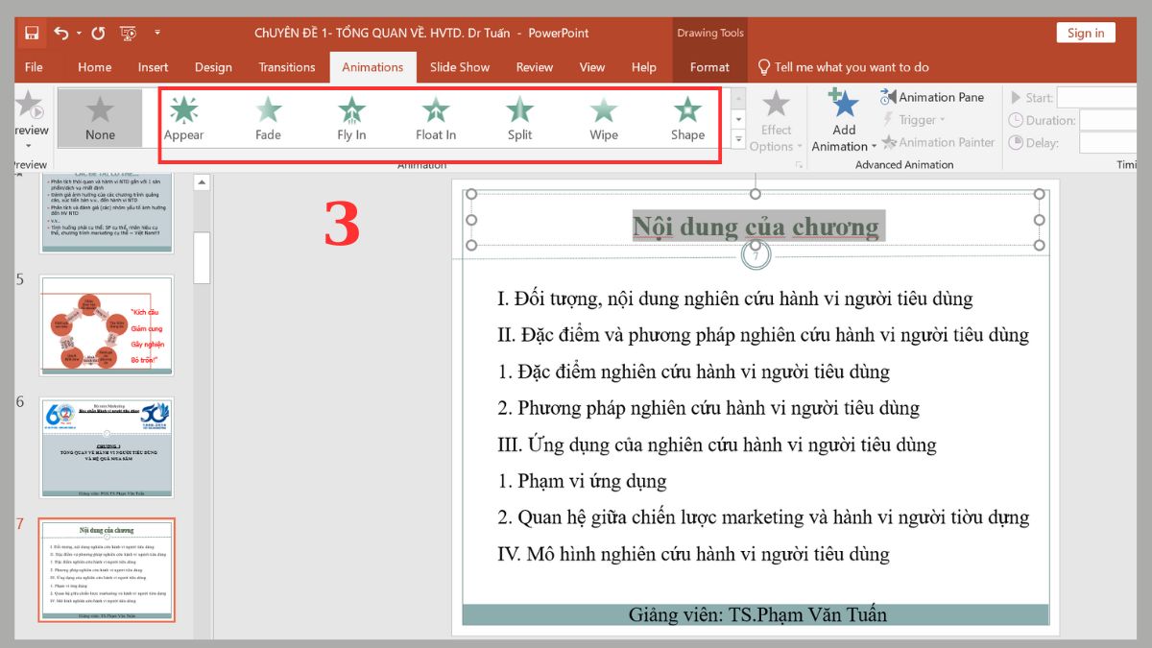The width and height of the screenshot is (1152, 648).
Task: Open the Drawing Tools Format tab
Action: (x=709, y=67)
